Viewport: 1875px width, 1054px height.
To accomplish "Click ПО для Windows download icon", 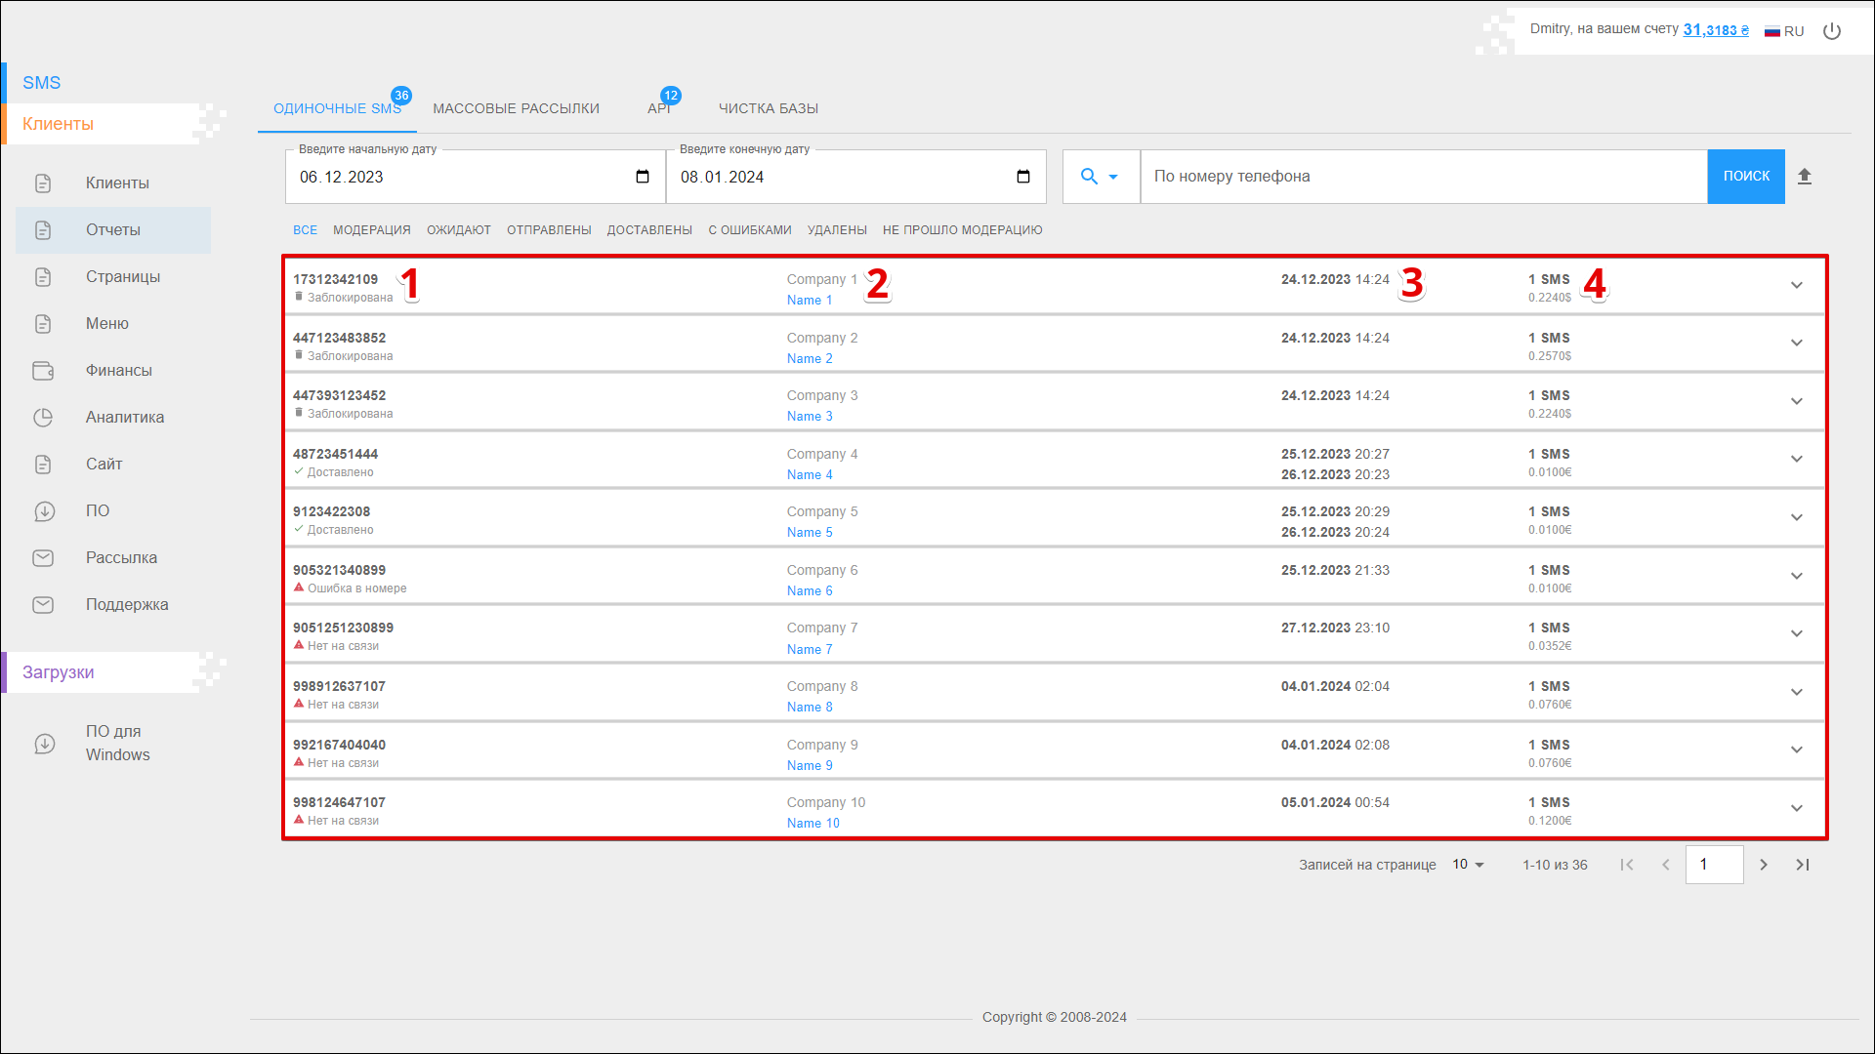I will (x=45, y=744).
